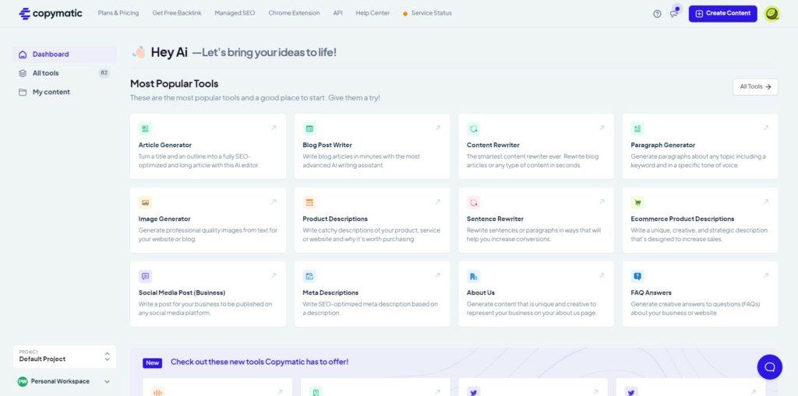Click the Paragraph Generator open arrow
Image resolution: width=798 pixels, height=396 pixels.
[x=765, y=128]
